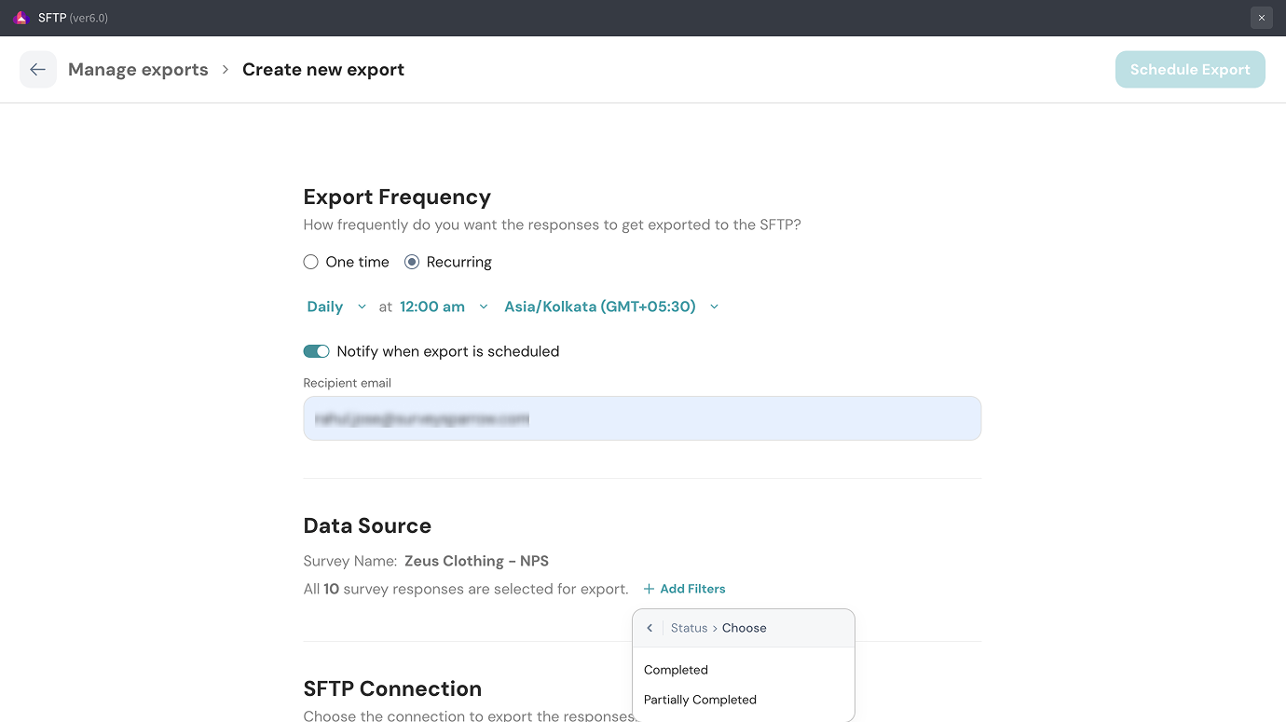Click the plus icon beside Add Filters
This screenshot has width=1286, height=722.
[x=649, y=589]
